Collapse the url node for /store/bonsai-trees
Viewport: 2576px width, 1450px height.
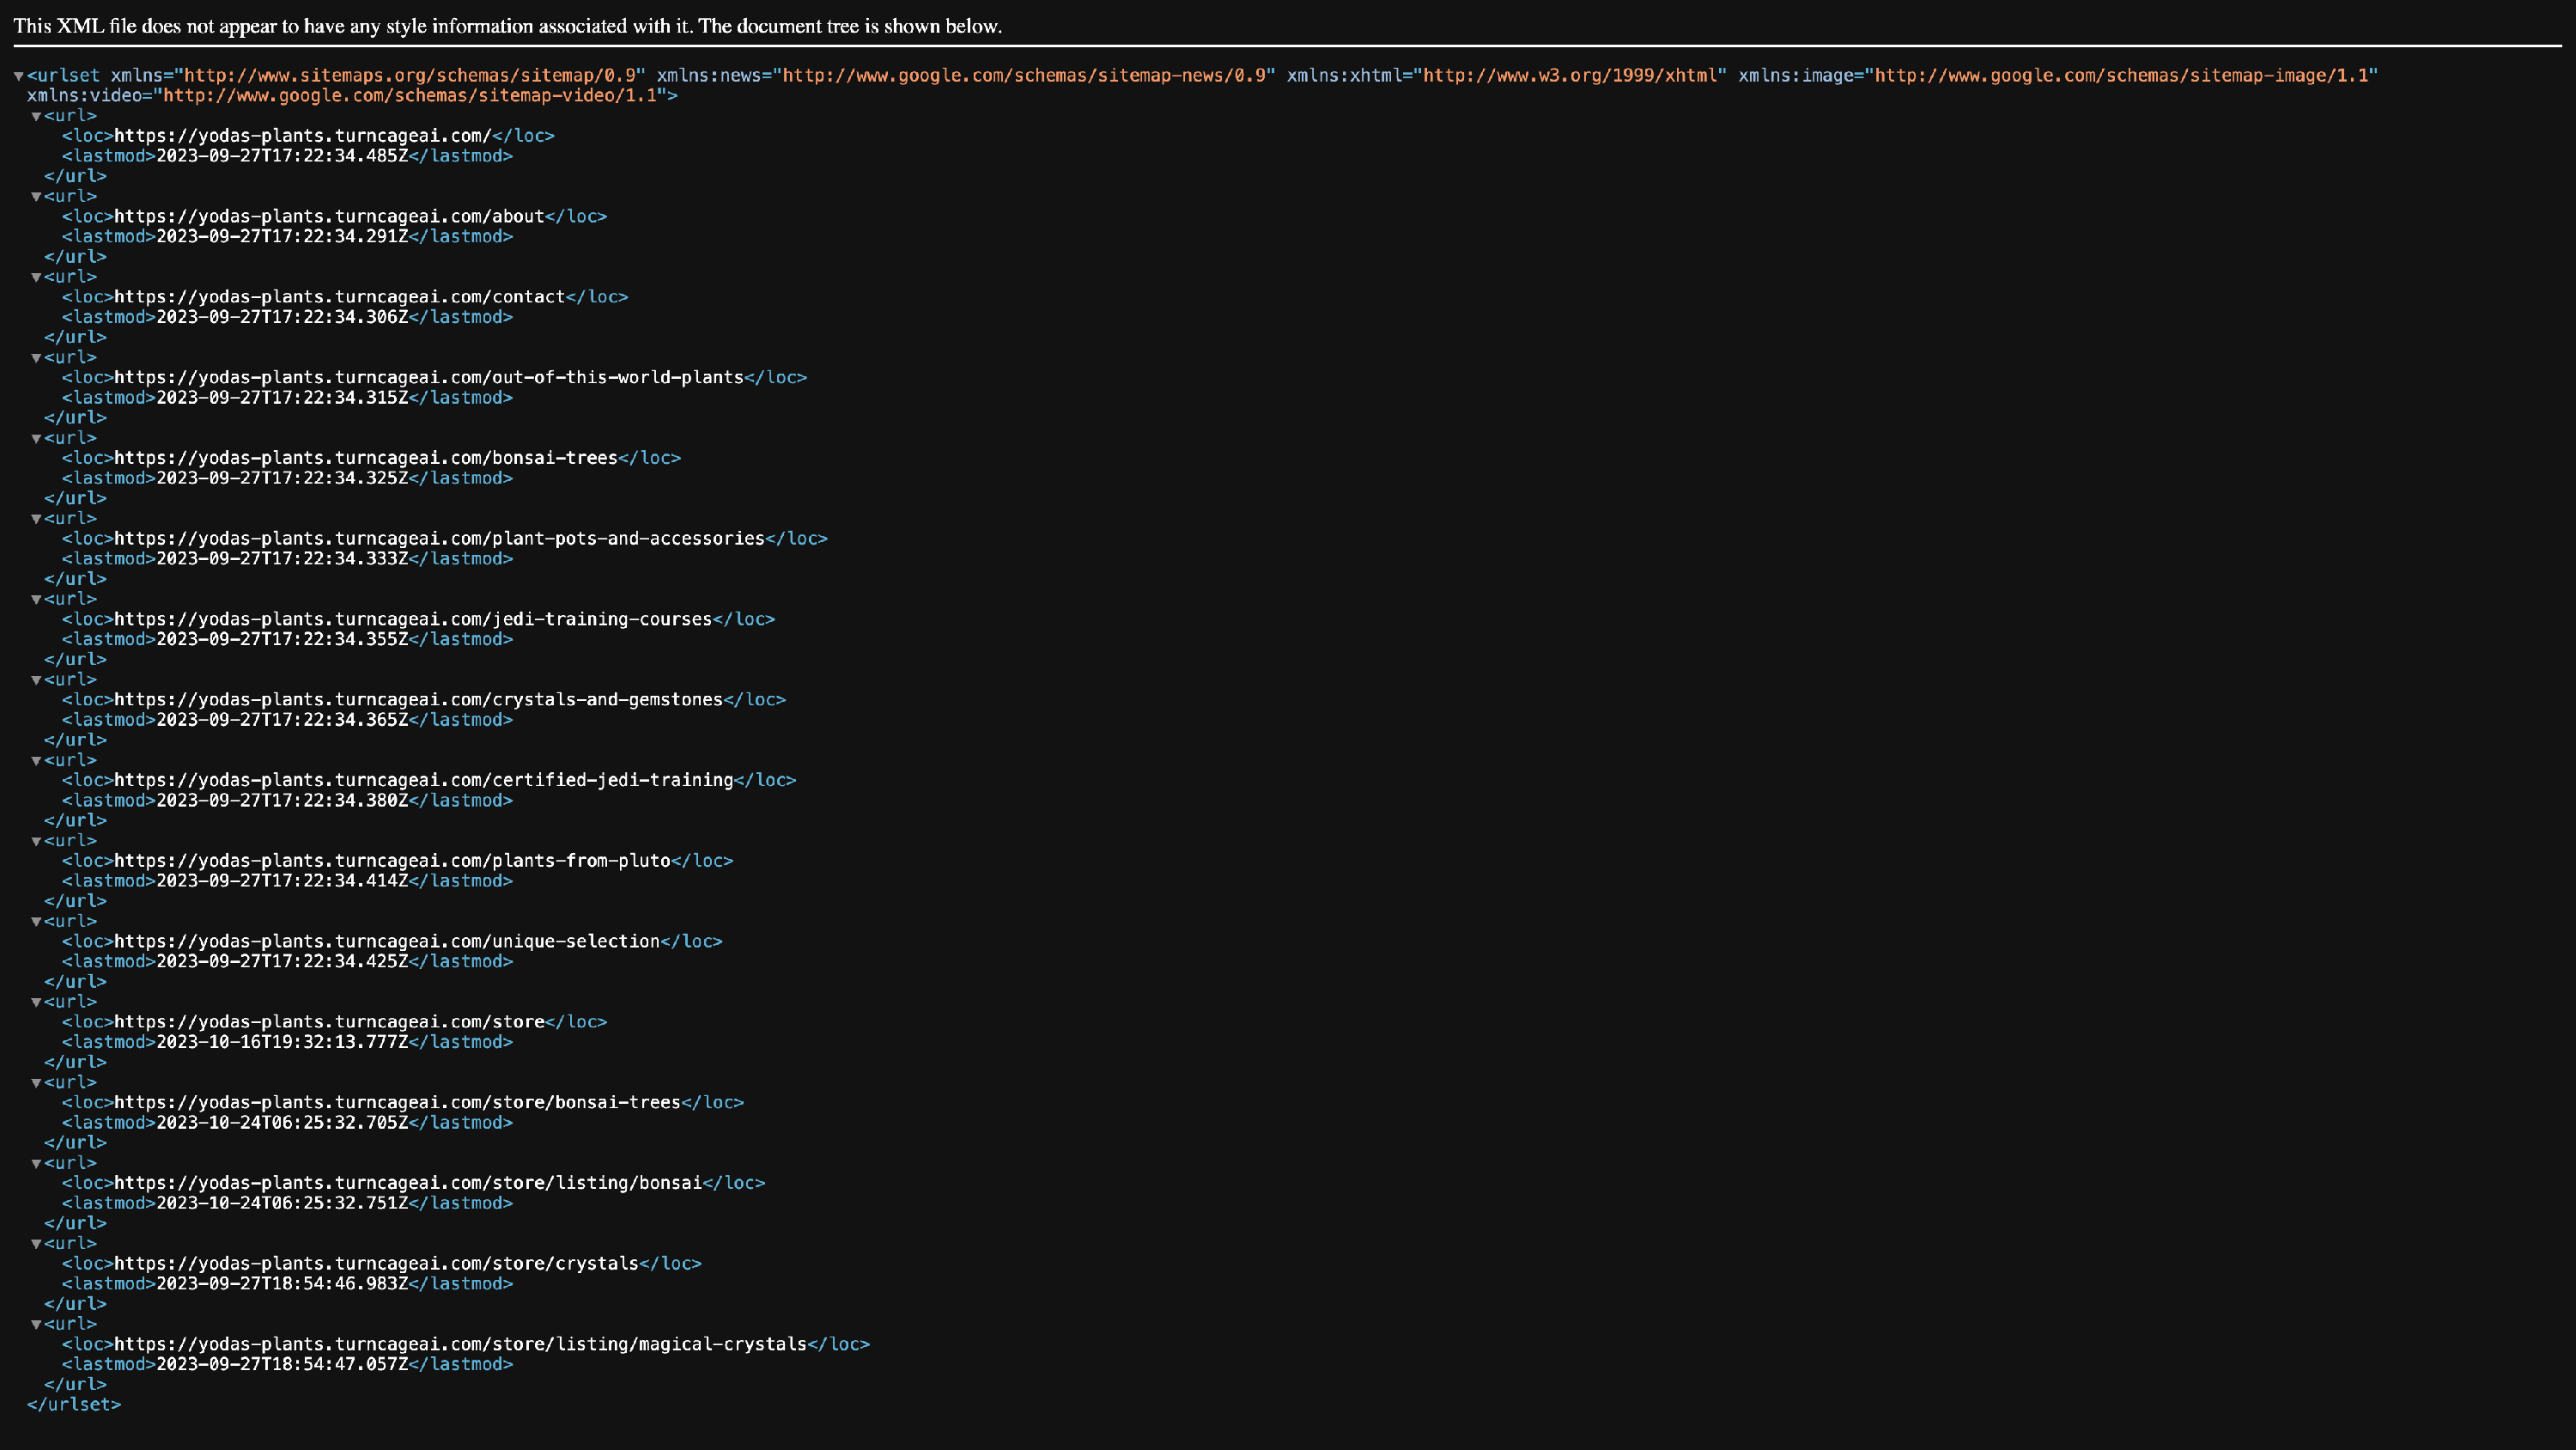point(36,1082)
